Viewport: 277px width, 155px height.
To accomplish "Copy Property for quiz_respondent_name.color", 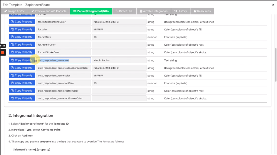I will 22,75.
